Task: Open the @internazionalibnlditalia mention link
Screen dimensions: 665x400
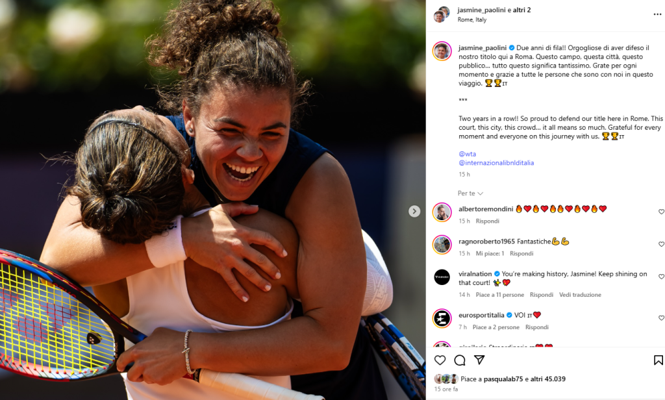Action: coord(496,163)
